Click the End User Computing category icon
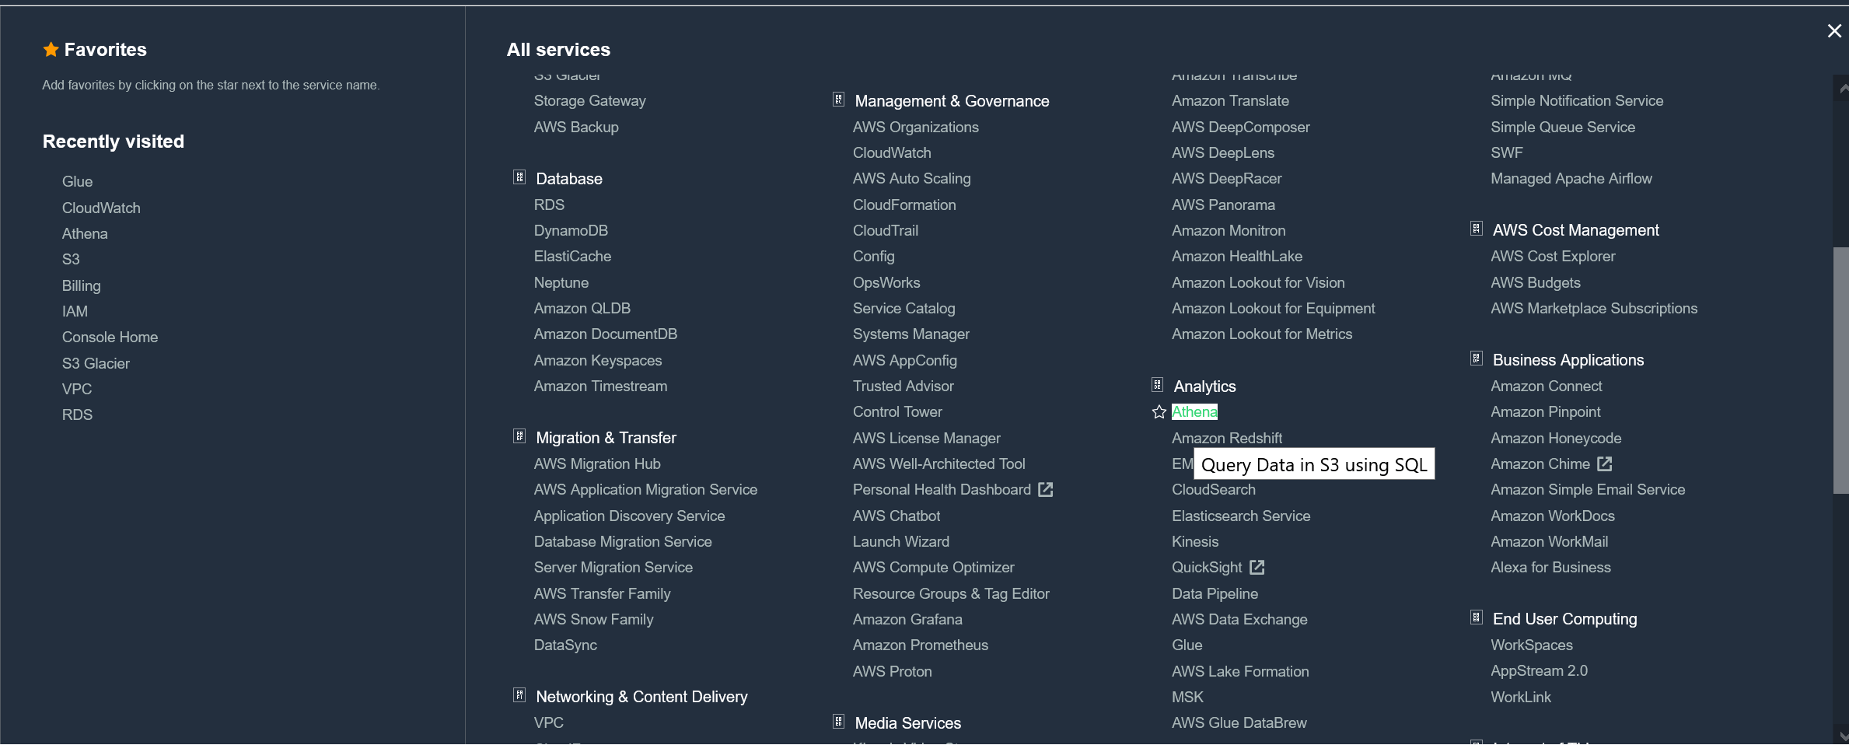 [1476, 618]
